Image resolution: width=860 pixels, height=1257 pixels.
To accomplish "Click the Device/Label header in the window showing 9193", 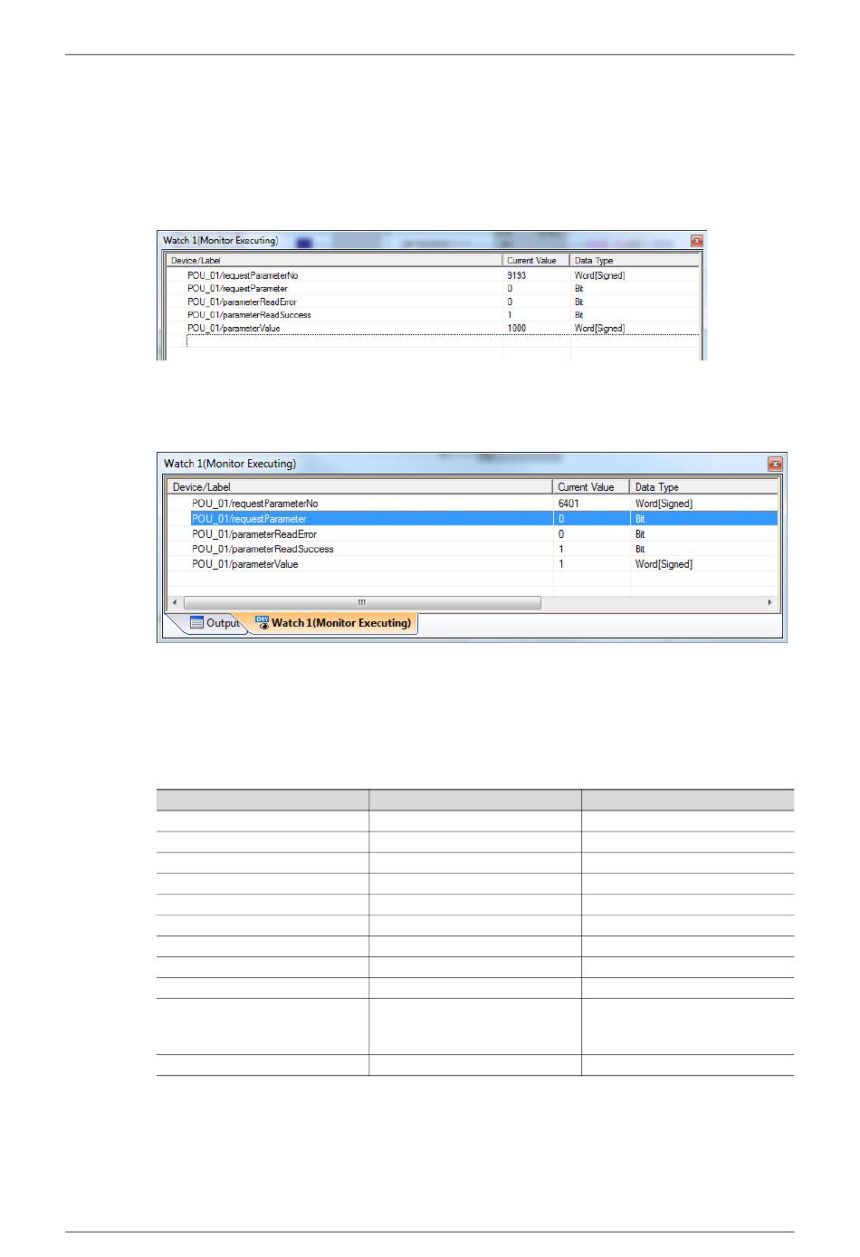I will coord(334,261).
